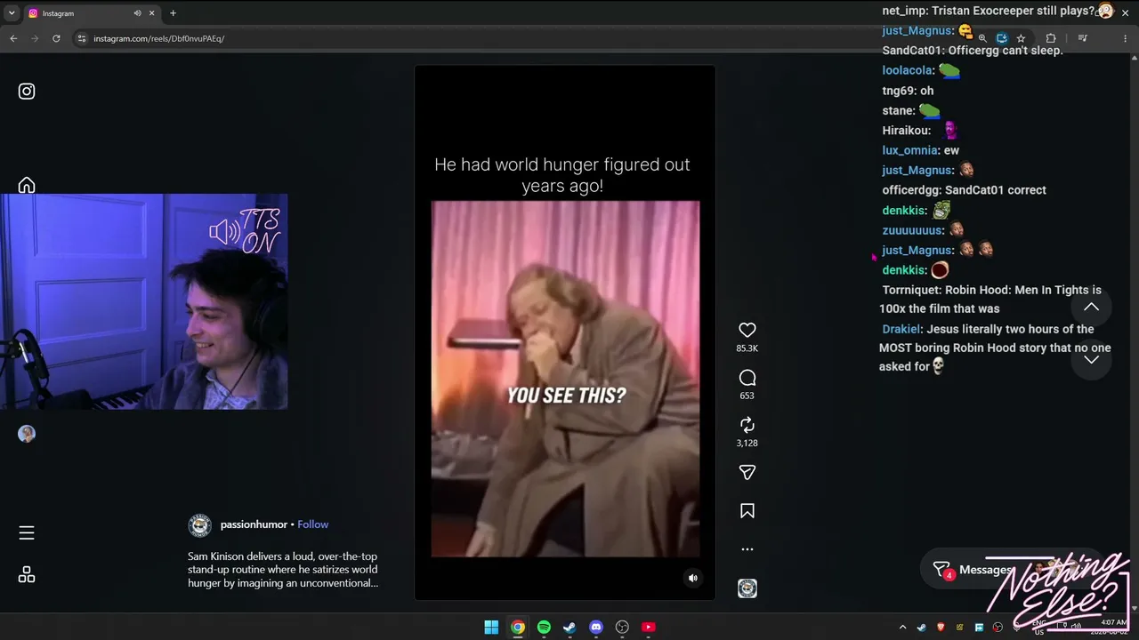
Task: Open the browser tab search dropdown
Action: (x=12, y=13)
